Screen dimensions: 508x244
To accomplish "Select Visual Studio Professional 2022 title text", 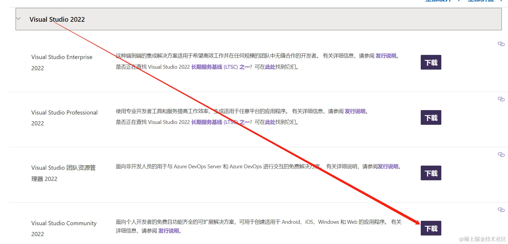I will pos(64,118).
